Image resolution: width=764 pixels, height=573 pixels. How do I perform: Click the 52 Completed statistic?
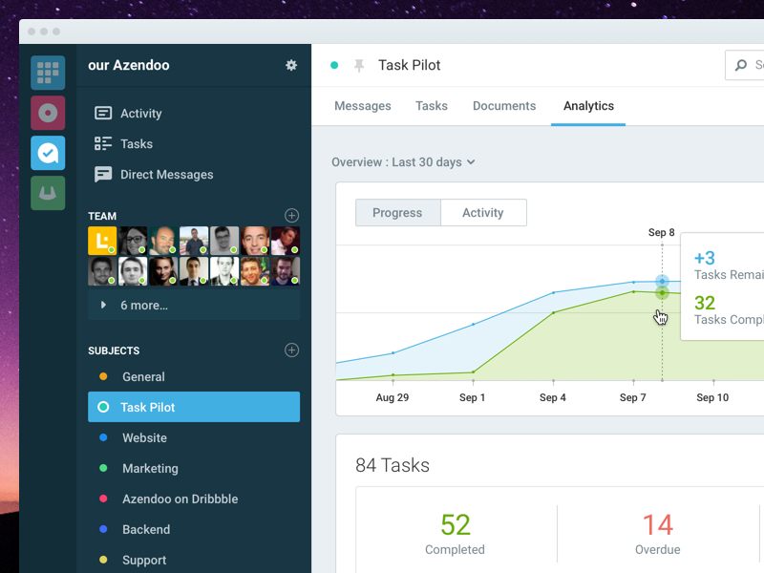click(456, 534)
